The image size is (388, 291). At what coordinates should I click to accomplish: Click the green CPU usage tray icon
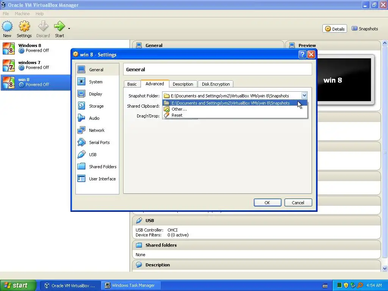339,285
